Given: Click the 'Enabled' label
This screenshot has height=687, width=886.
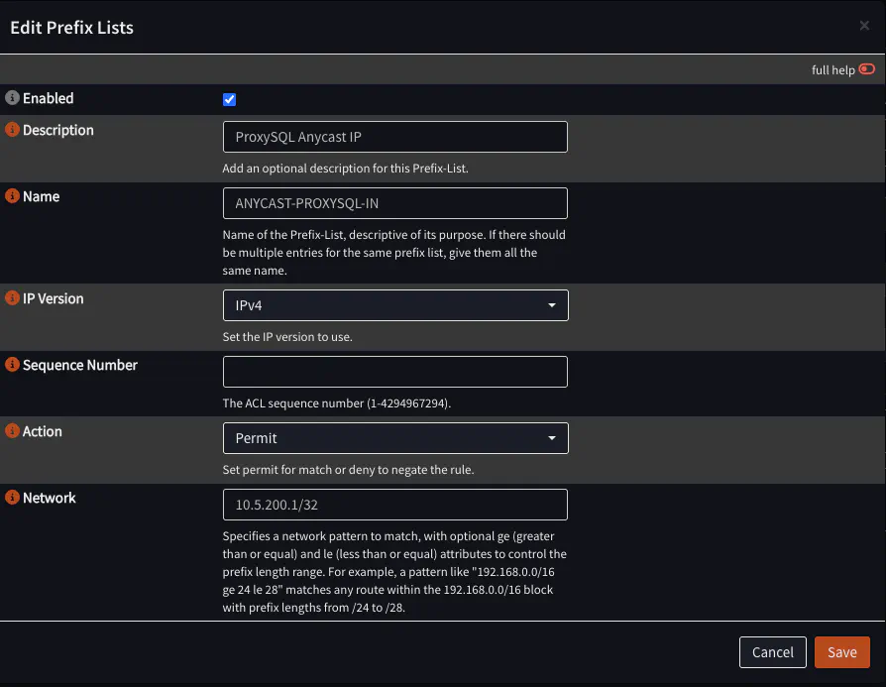Looking at the screenshot, I should click(x=48, y=98).
